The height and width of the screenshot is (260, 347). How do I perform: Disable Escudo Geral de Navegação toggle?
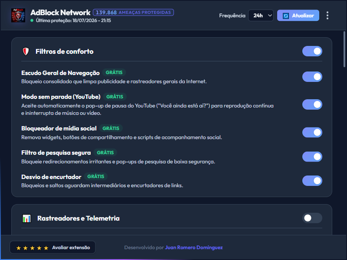tap(312, 77)
